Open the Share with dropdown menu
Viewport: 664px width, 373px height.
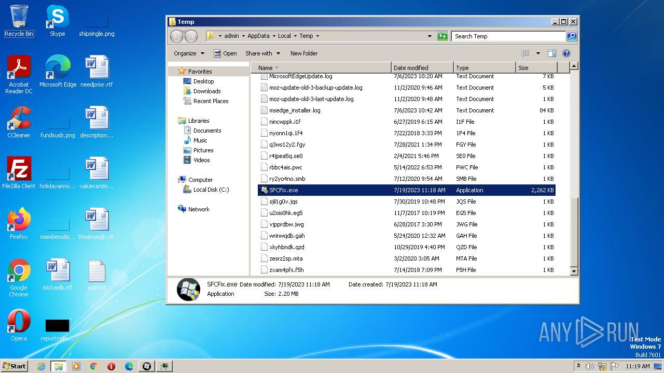tap(263, 53)
